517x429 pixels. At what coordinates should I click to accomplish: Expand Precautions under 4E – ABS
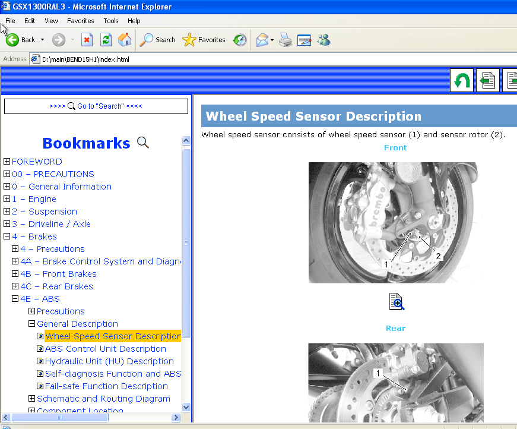click(31, 311)
